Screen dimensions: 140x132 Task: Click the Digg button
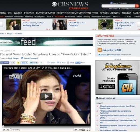[24, 63]
